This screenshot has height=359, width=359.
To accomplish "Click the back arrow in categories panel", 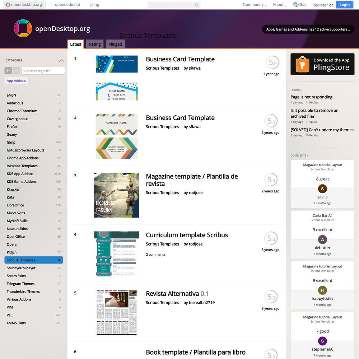I will (x=8, y=71).
